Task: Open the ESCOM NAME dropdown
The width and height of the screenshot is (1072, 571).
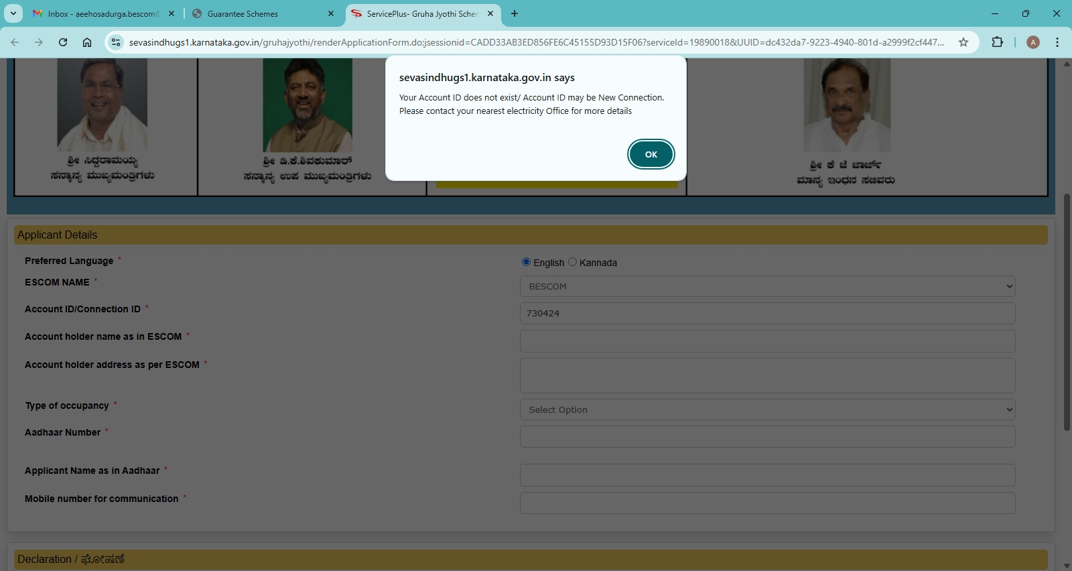Action: [x=767, y=286]
